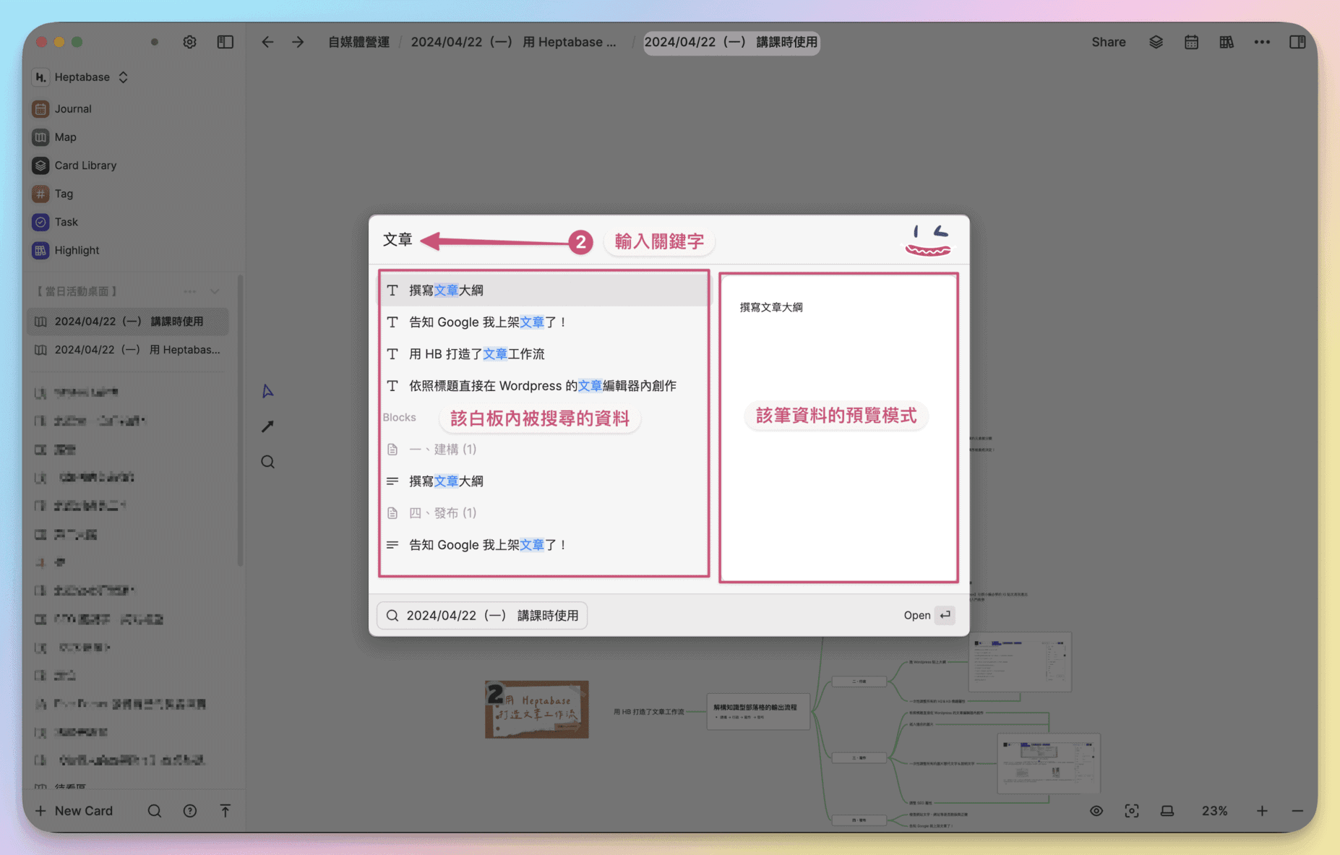Click the fit-to-screen focus icon

tap(1132, 811)
